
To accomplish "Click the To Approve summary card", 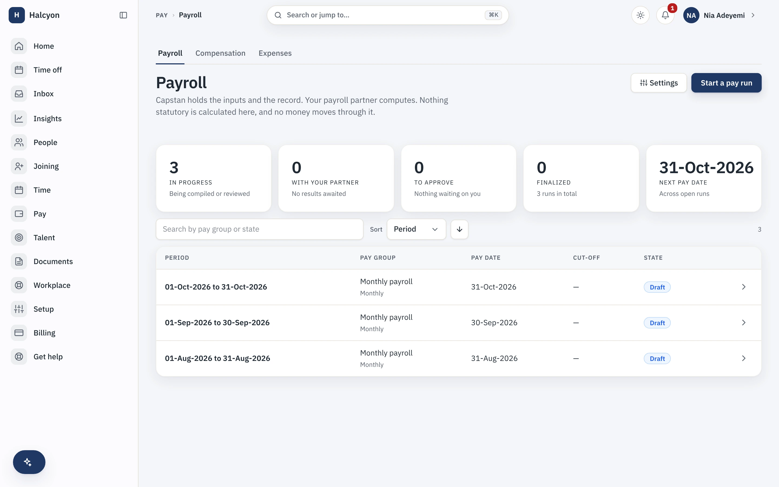I will coord(458,179).
